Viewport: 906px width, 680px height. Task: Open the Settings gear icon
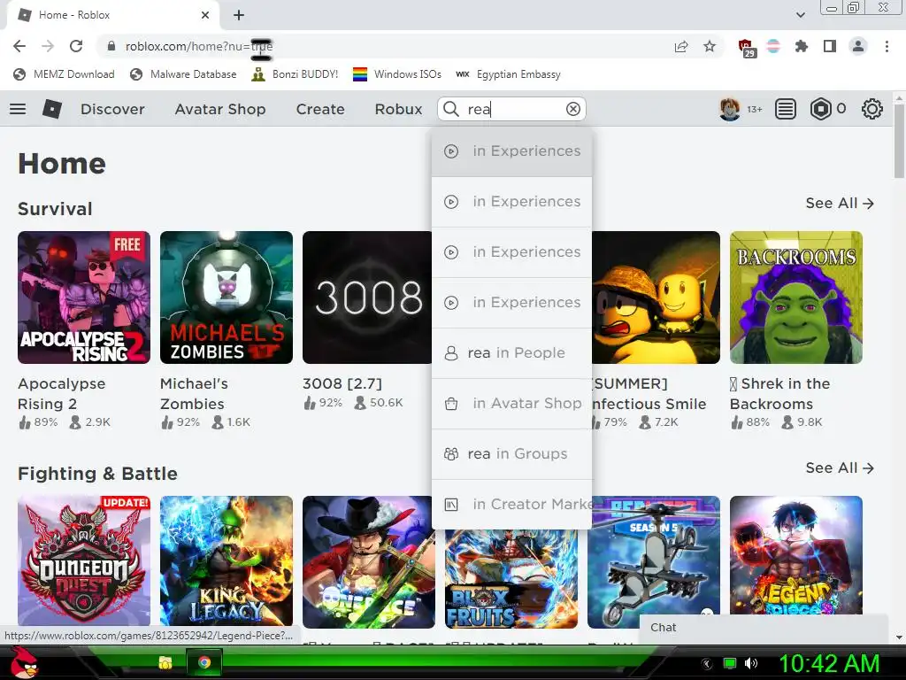click(871, 109)
